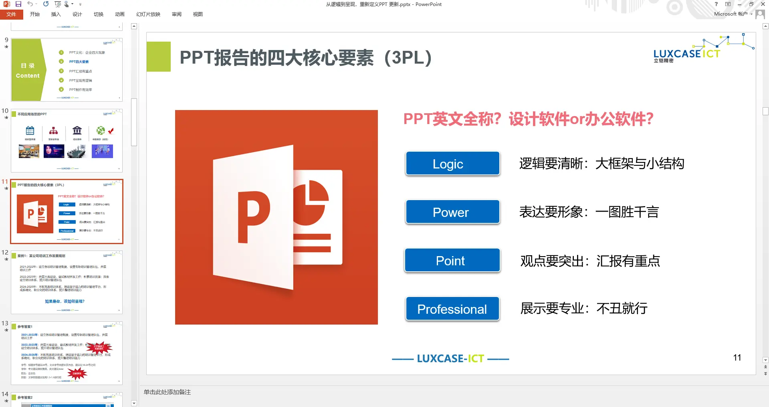Switch to the 动画 ribbon tab
This screenshot has width=769, height=407.
tap(120, 14)
